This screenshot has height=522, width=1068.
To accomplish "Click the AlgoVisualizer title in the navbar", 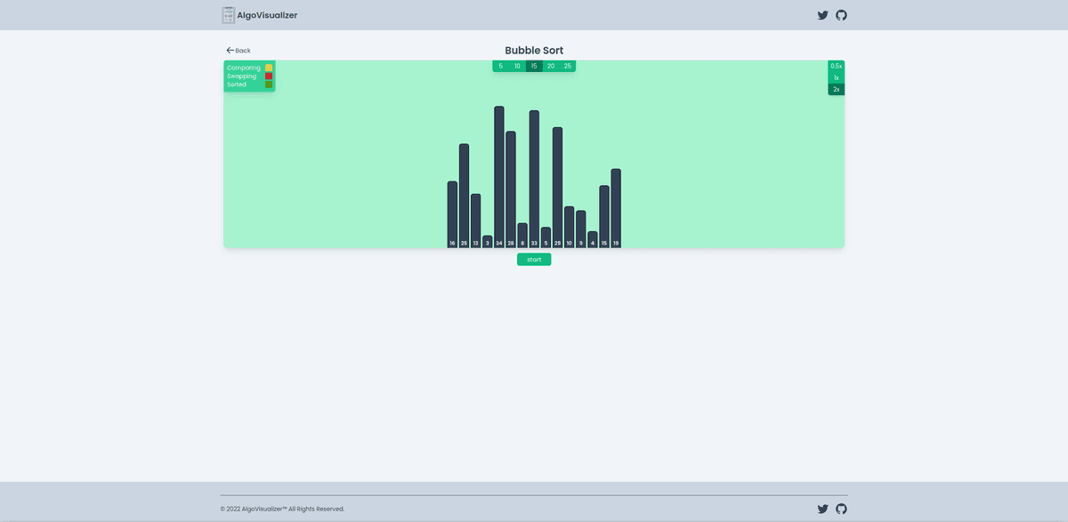I will pyautogui.click(x=269, y=15).
